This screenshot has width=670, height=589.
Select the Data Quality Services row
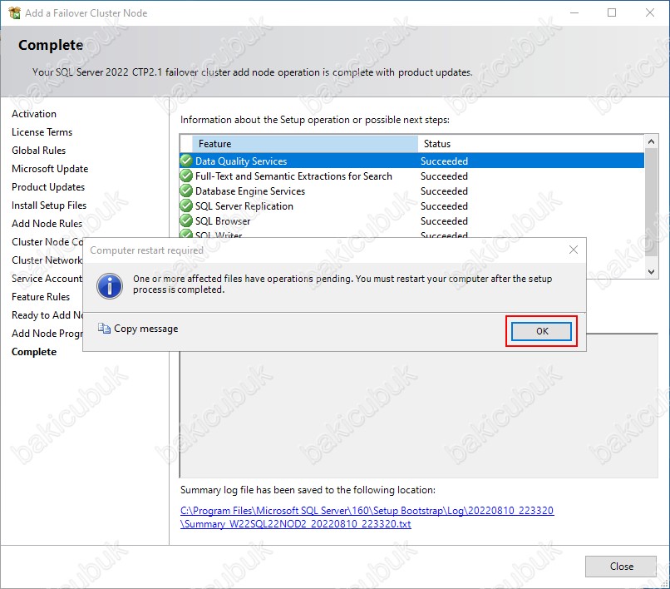412,161
